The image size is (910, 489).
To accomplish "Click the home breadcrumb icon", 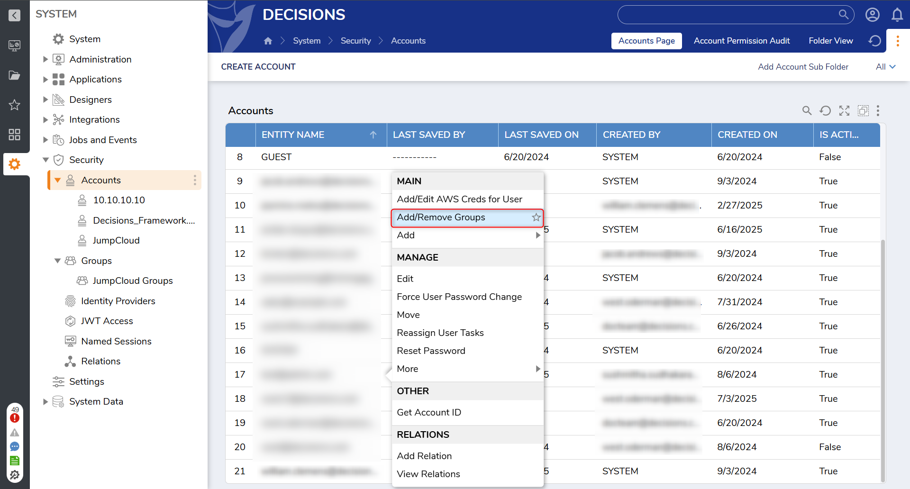I will (268, 41).
